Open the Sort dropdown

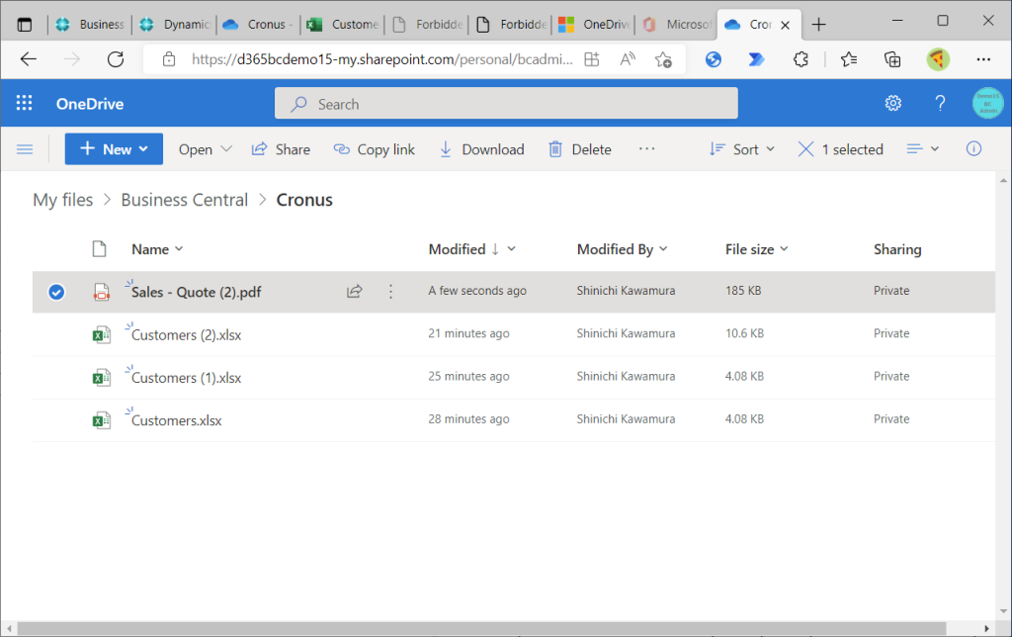coord(742,149)
